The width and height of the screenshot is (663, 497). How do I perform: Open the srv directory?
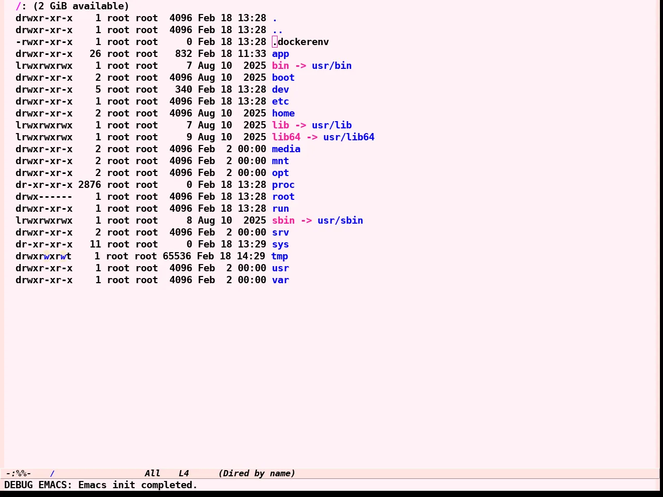280,232
